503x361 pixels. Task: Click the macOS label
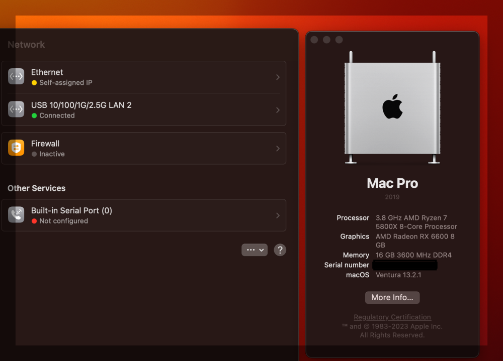(x=358, y=275)
